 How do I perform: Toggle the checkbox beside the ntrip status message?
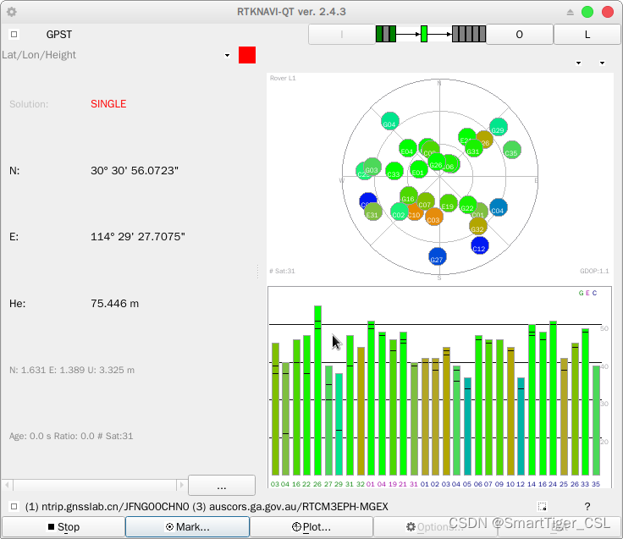click(x=14, y=507)
